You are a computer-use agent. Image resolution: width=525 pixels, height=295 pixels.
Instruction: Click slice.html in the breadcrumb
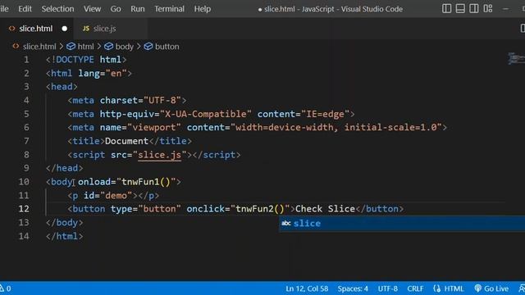[39, 47]
